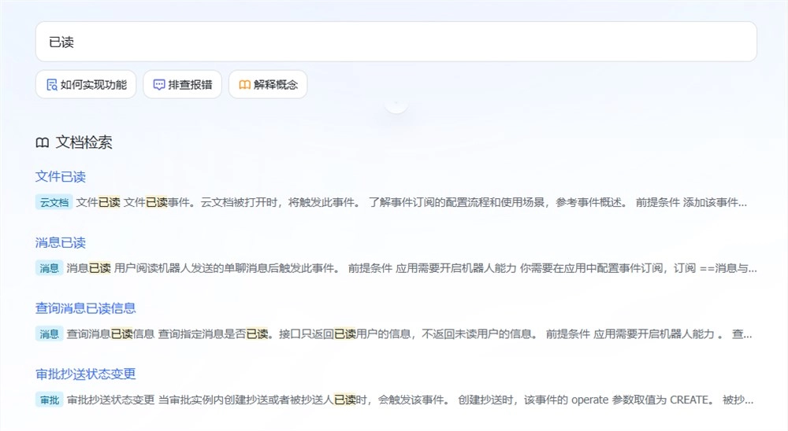Open the 消息已读 document result
Image resolution: width=788 pixels, height=431 pixels.
[61, 242]
